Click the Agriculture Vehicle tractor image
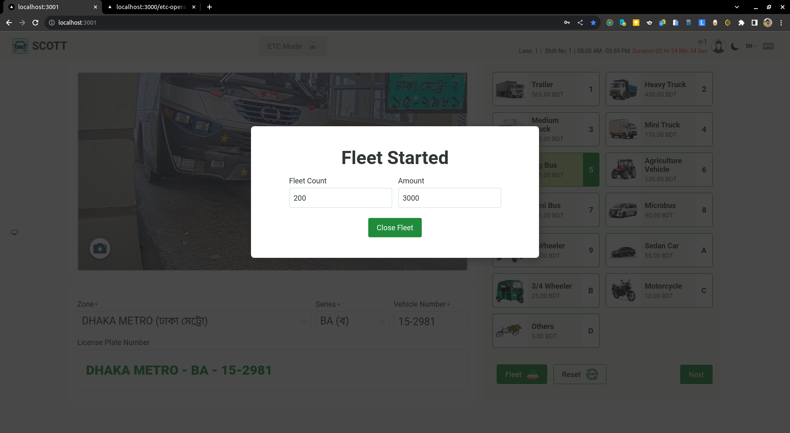Image resolution: width=790 pixels, height=433 pixels. (x=623, y=169)
